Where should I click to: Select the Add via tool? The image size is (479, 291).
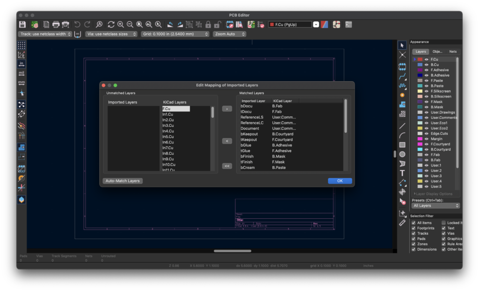[402, 95]
